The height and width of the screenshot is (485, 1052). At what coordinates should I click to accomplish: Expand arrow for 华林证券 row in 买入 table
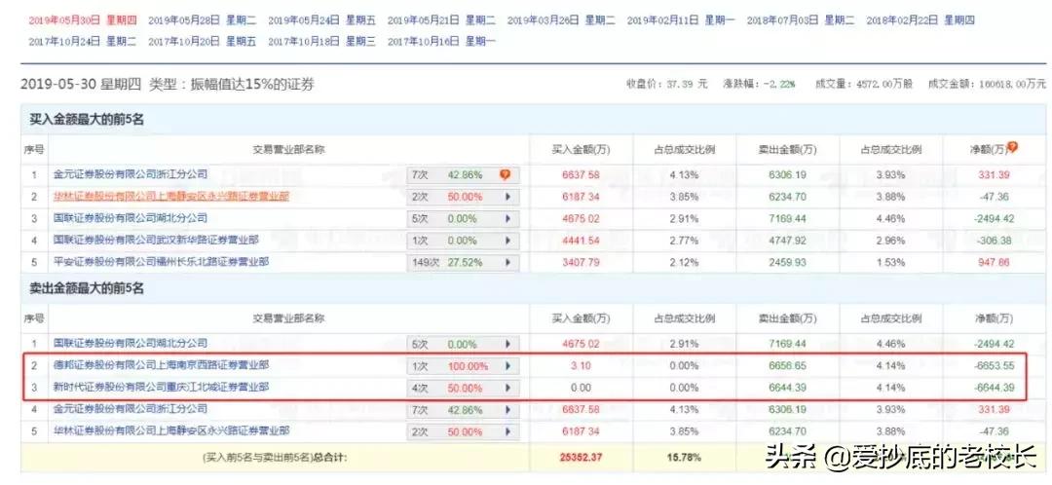[507, 197]
